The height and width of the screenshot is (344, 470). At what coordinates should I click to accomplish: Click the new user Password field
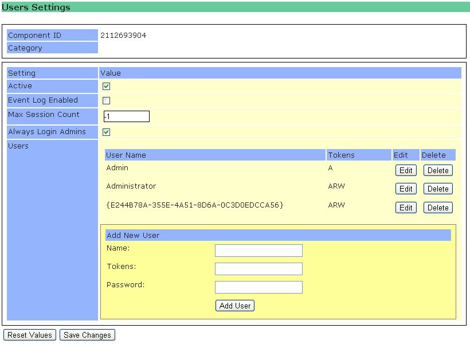click(x=258, y=287)
